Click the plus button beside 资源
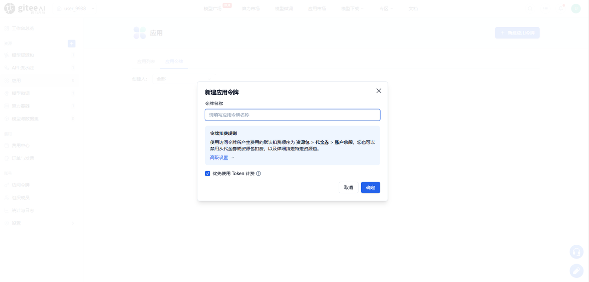Image resolution: width=589 pixels, height=282 pixels. (71, 43)
